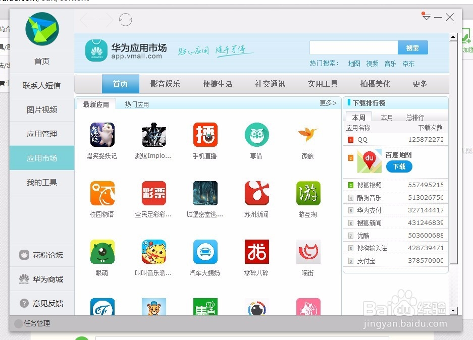Open the 苏州新闻 app icon
The image size is (473, 340).
(x=257, y=193)
